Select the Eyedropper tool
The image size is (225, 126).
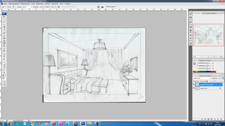point(4,68)
